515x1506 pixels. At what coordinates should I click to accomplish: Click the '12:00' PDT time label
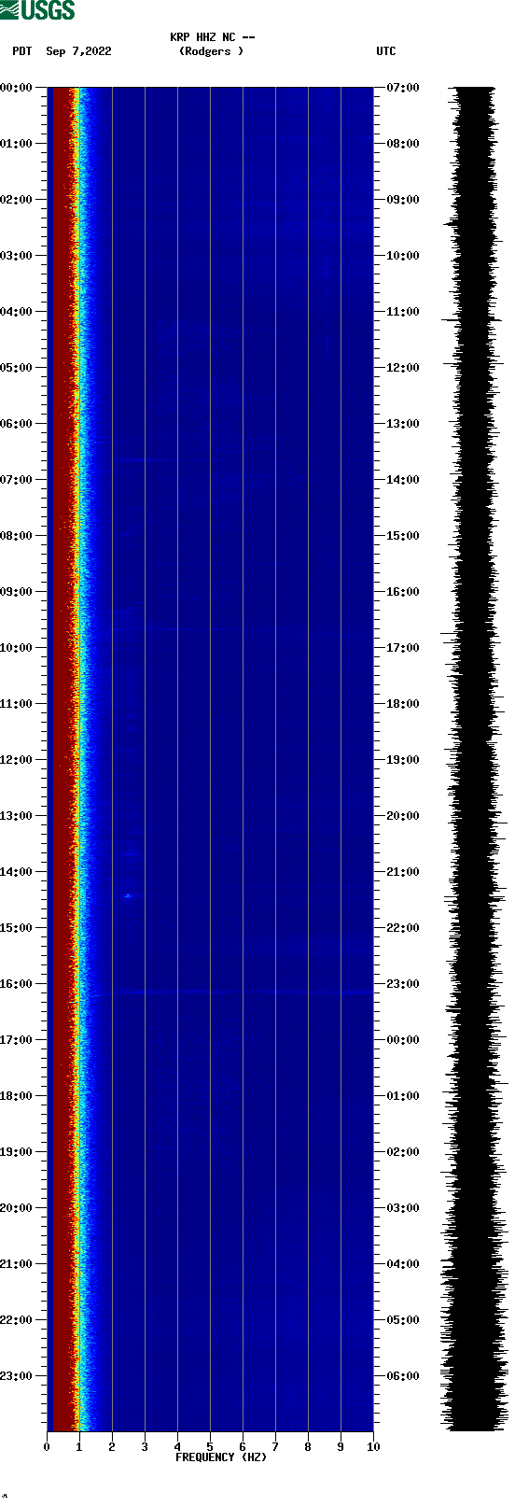tap(16, 760)
